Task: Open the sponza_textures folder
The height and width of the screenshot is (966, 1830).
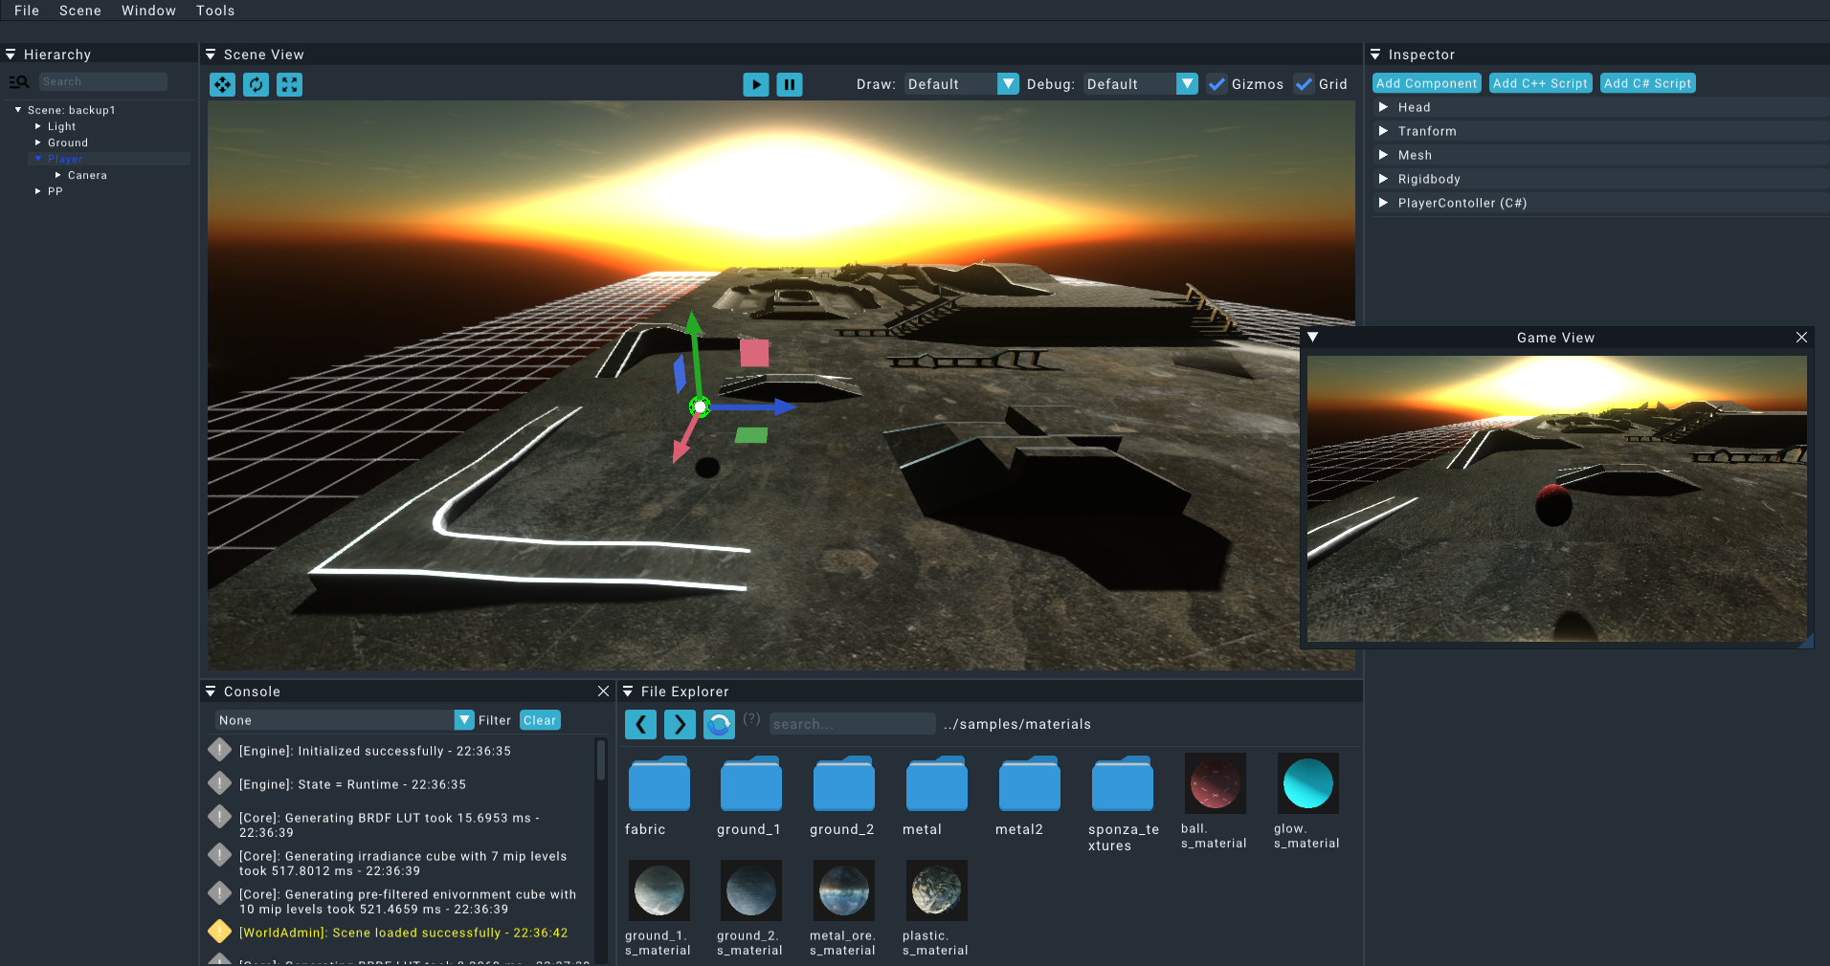Action: [1122, 783]
